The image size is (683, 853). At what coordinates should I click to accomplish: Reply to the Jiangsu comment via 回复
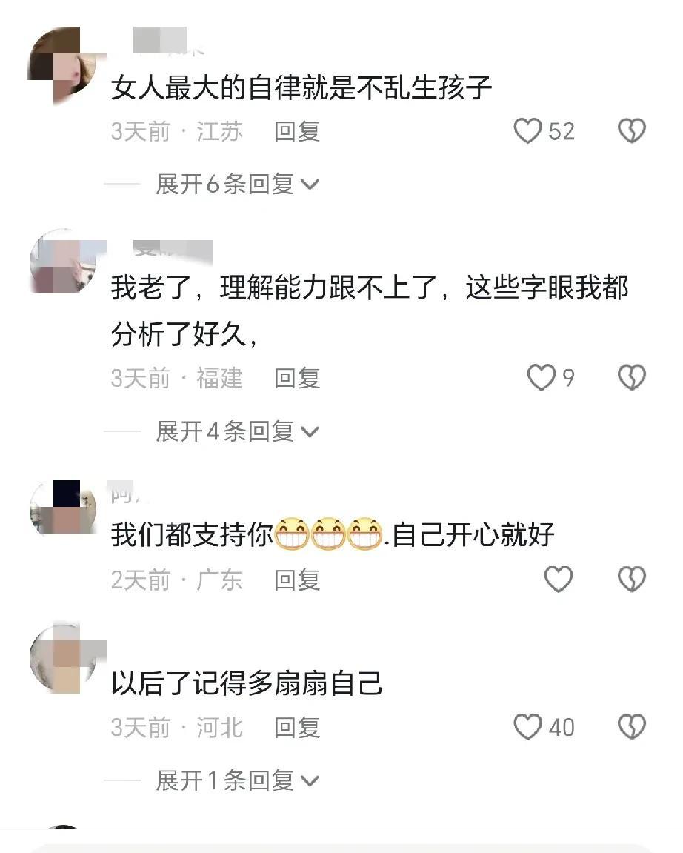[x=297, y=132]
